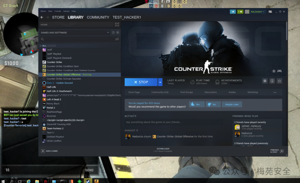Viewport: 300px width, 183px height.
Task: Click the multiplayer icon on game banner
Action: tap(274, 71)
